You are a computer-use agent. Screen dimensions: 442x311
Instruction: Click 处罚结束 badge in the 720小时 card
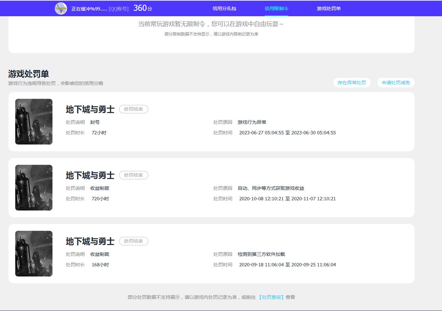tap(134, 175)
